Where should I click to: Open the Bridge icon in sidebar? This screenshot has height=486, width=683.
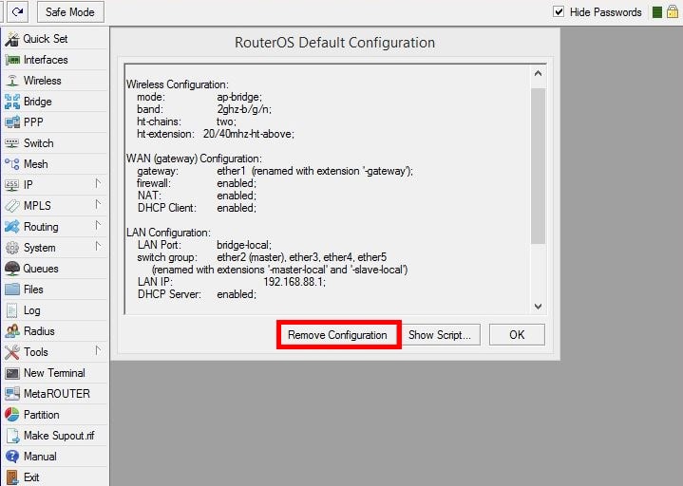[x=12, y=102]
